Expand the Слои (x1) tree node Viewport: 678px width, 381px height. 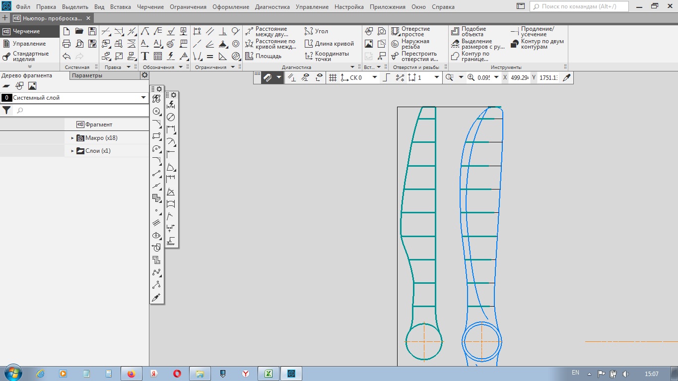click(72, 151)
